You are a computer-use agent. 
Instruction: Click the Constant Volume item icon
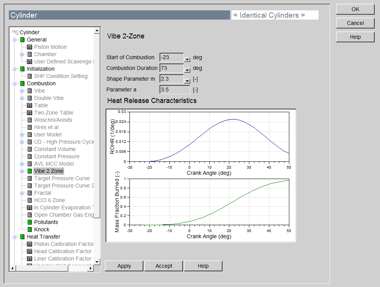pos(30,149)
